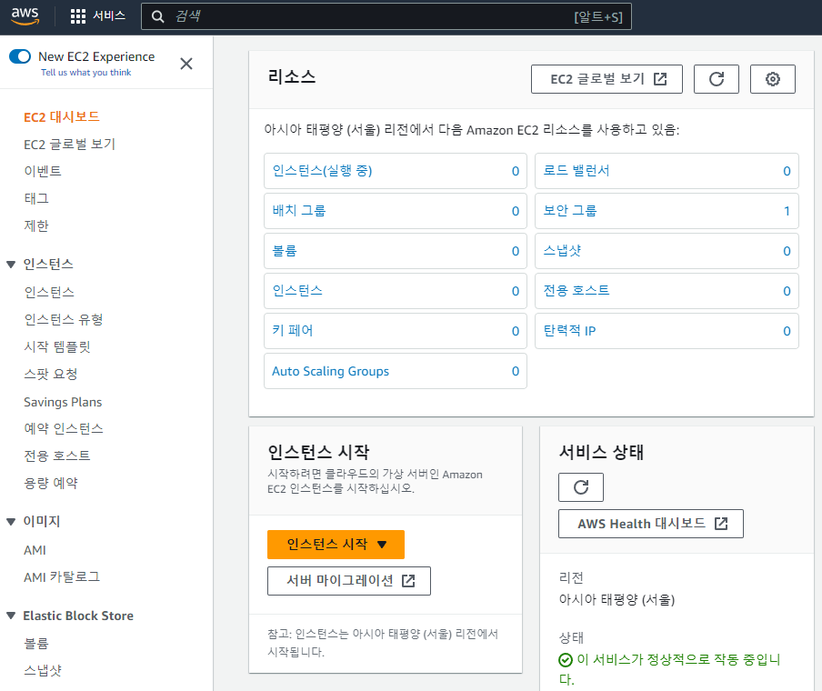Open 스팟 요청 in sidebar
This screenshot has height=691, width=822.
coord(51,374)
